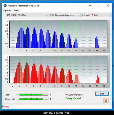Click the red TA histogram chart
114x115 pixels.
[x=58, y=70]
